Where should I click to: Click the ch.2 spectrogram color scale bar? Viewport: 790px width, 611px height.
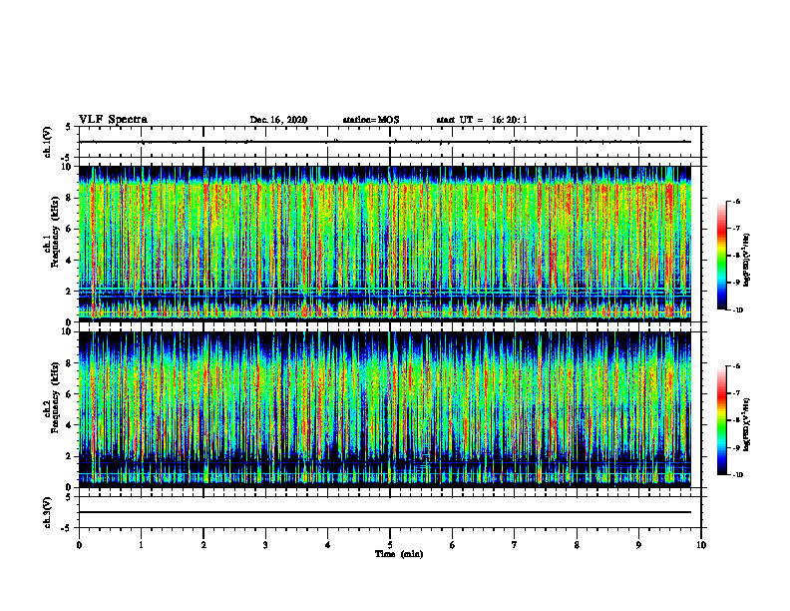(x=721, y=420)
